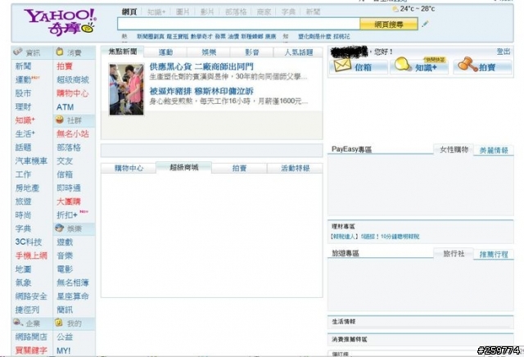Select the 旅行社 tab in 旅遊專區
Image resolution: width=524 pixels, height=357 pixels.
[x=454, y=253]
